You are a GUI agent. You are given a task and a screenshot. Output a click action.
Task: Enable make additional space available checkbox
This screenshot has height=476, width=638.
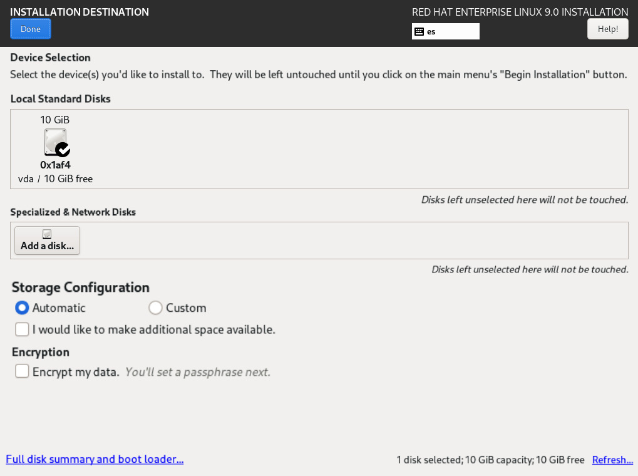[22, 329]
